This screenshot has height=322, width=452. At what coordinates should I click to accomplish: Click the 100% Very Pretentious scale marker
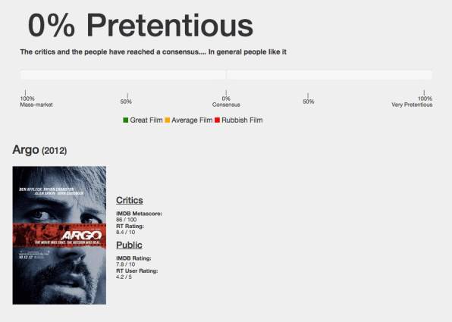[412, 99]
